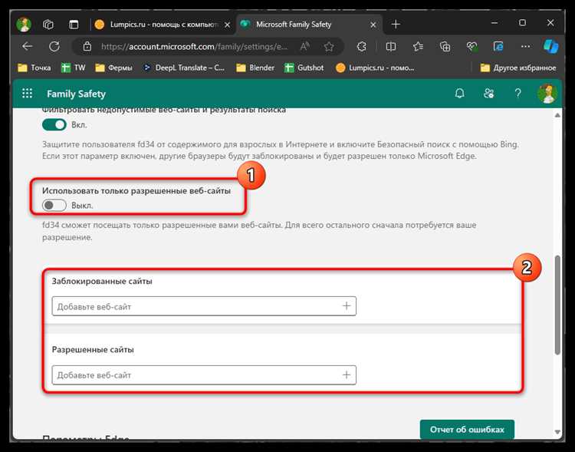Add page to favorites star icon

pos(329,46)
